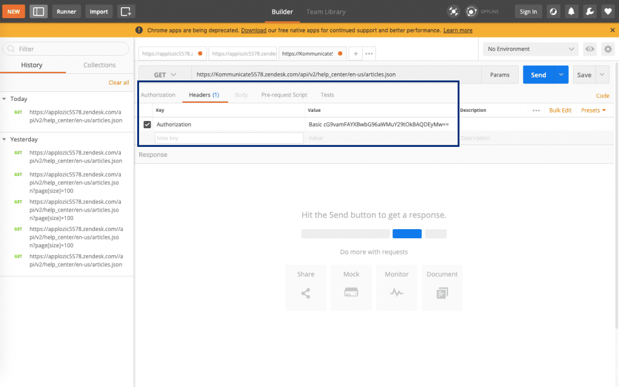
Task: Click Clear all history link
Action: pyautogui.click(x=119, y=82)
